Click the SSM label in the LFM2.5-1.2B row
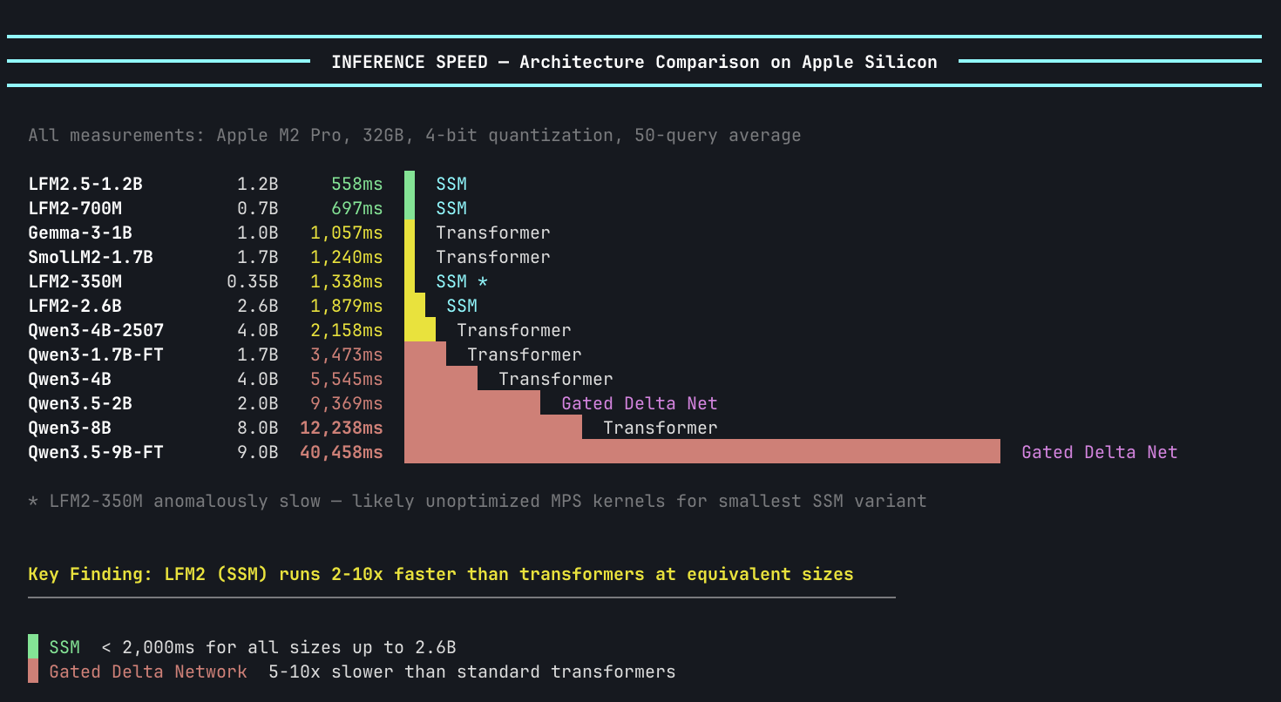The height and width of the screenshot is (702, 1281). point(451,184)
